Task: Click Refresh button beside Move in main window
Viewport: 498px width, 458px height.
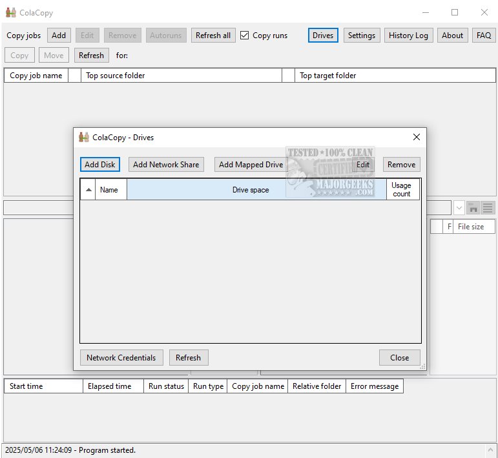Action: pos(92,56)
